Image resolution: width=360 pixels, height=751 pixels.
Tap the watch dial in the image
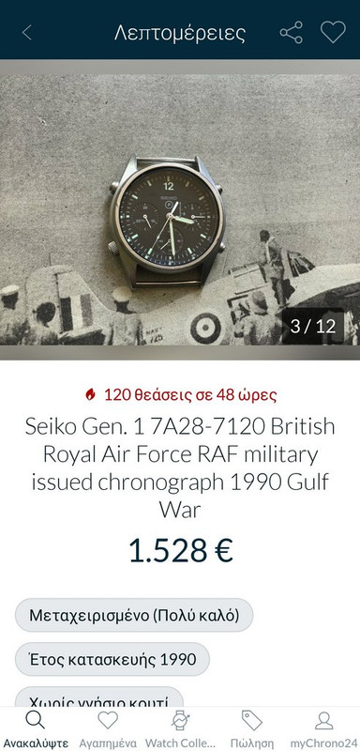click(x=169, y=219)
